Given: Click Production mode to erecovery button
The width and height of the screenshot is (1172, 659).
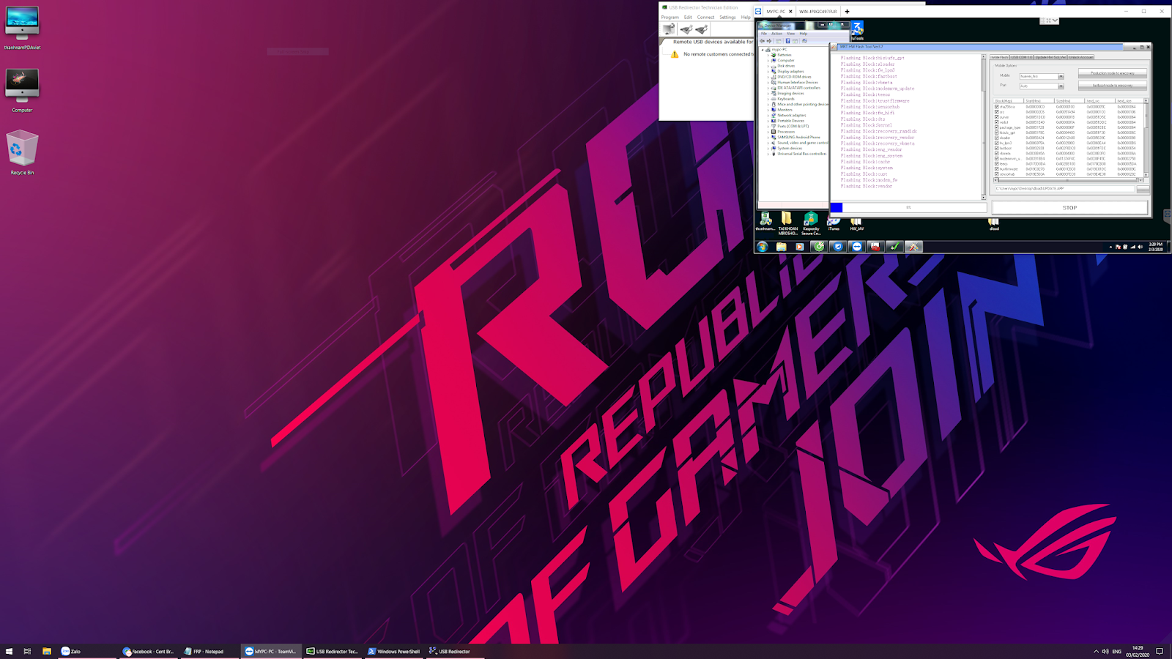Looking at the screenshot, I should point(1112,73).
